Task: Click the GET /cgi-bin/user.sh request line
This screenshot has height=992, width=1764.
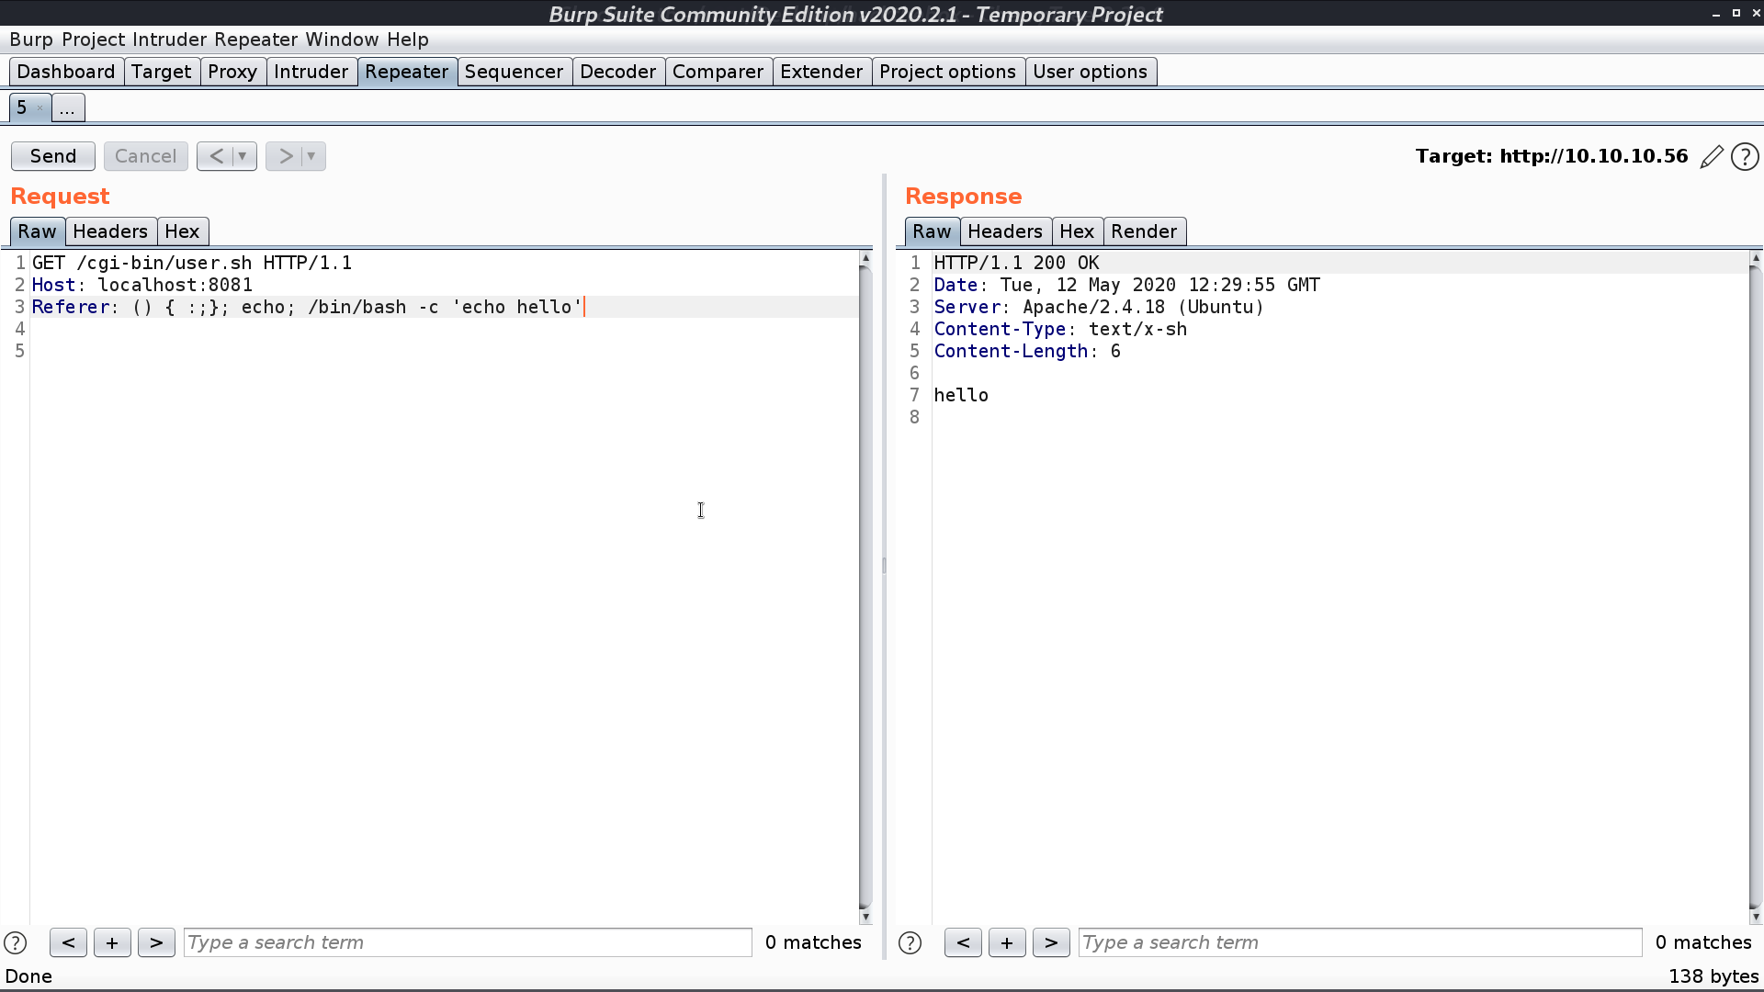Action: (192, 263)
